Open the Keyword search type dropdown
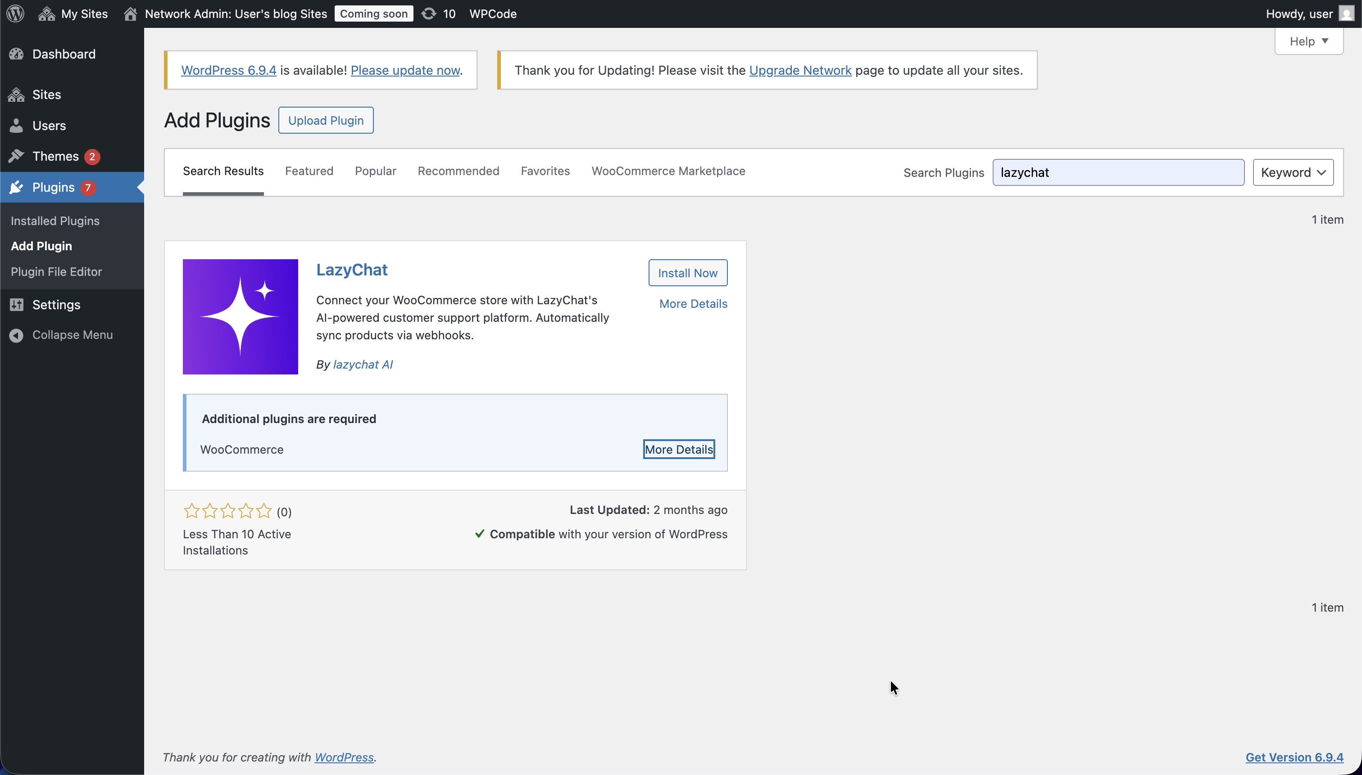1362x775 pixels. coord(1292,172)
